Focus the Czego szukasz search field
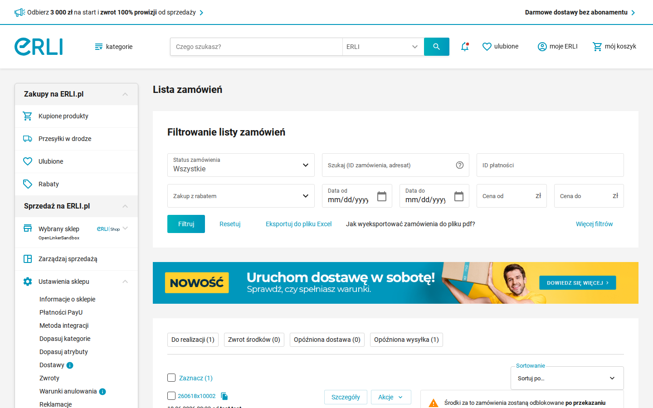Screen dimensions: 653x408 click(256, 47)
